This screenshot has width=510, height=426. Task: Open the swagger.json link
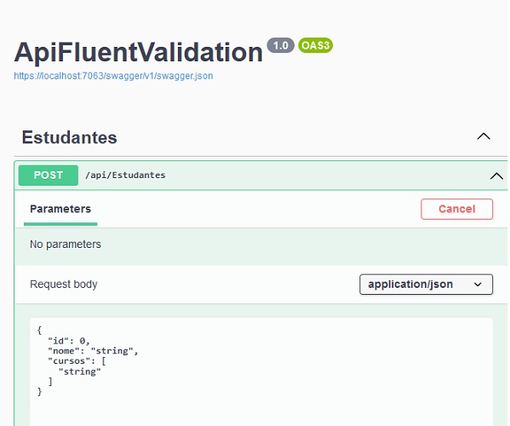(x=113, y=76)
